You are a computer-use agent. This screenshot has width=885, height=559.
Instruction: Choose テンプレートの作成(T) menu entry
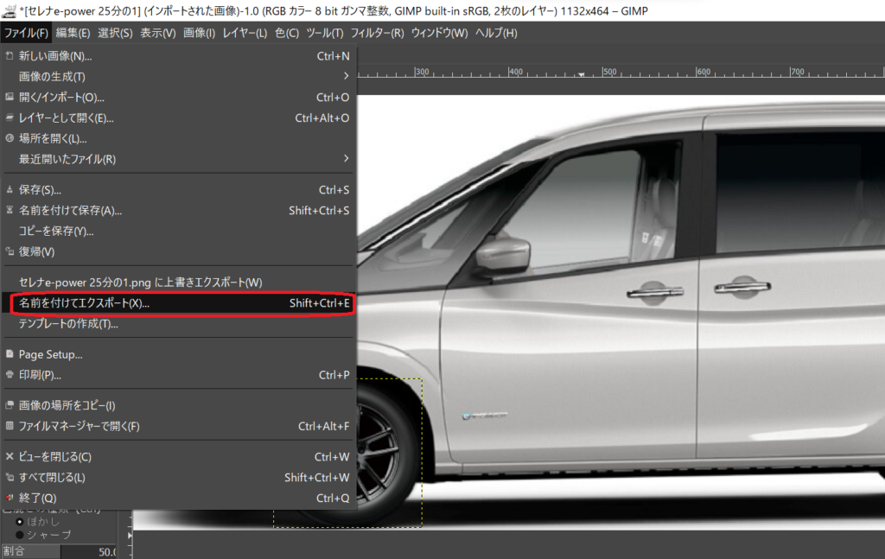(x=68, y=324)
